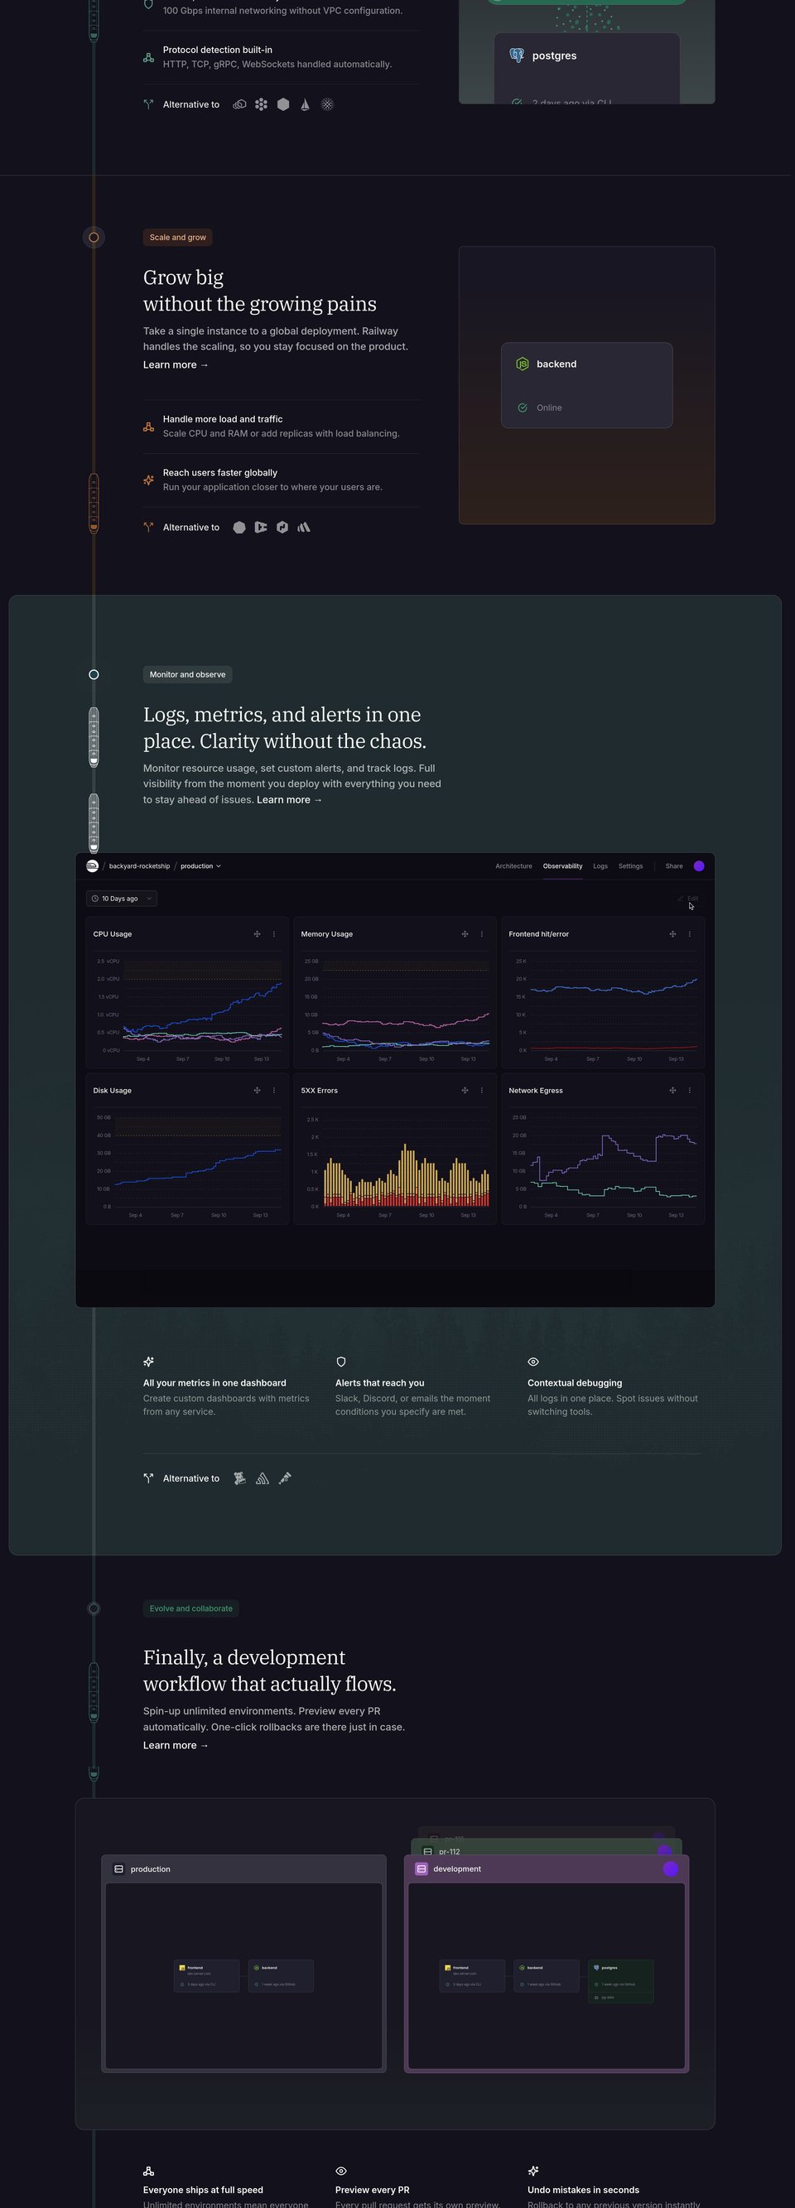Click Learn more under Grow big section
Screen dimensions: 795x2208
coord(176,365)
